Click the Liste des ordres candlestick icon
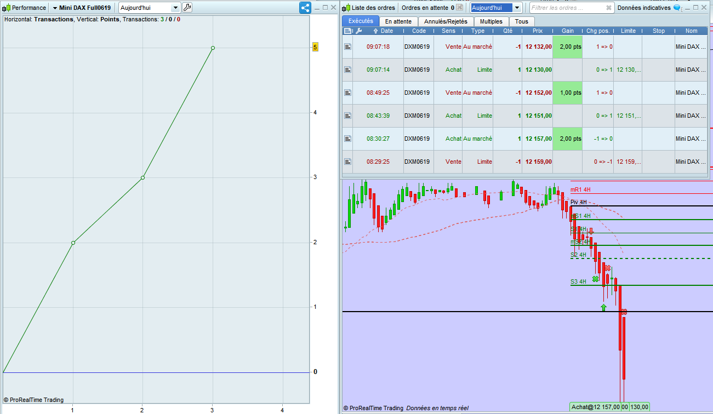 [346, 8]
